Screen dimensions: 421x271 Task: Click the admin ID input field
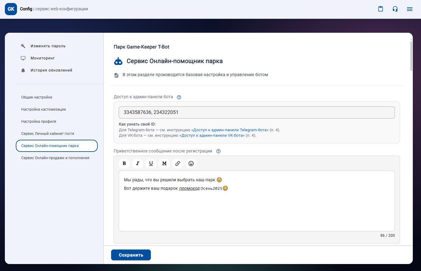256,112
